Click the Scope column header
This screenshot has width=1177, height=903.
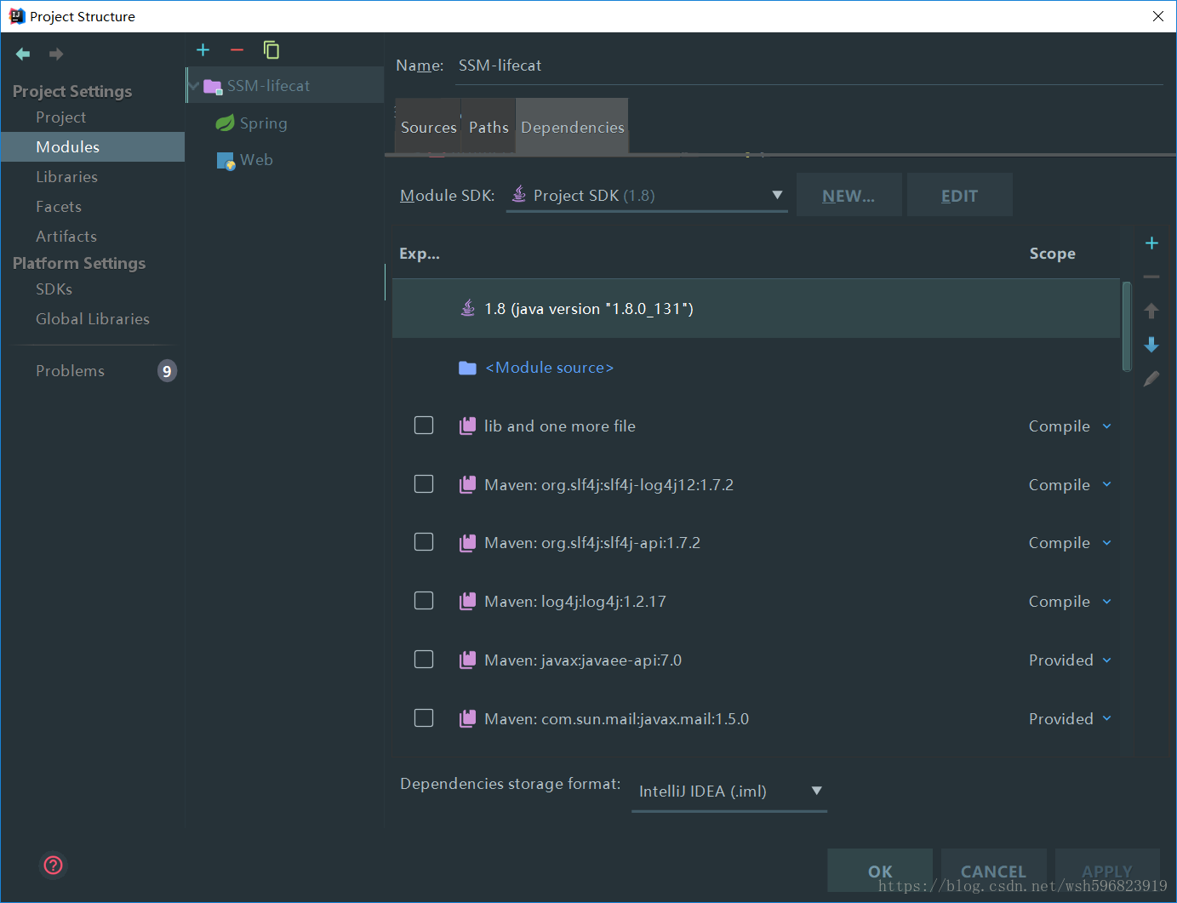click(x=1052, y=254)
